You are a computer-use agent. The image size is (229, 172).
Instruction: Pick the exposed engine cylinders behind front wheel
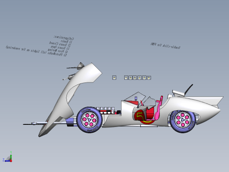(x=105, y=108)
